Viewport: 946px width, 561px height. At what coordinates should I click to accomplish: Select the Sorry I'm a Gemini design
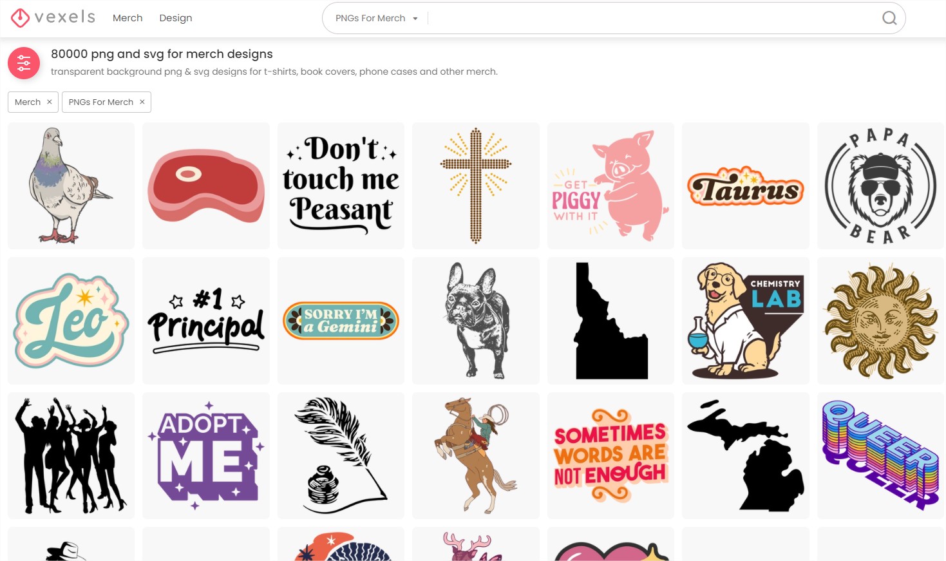[341, 321]
